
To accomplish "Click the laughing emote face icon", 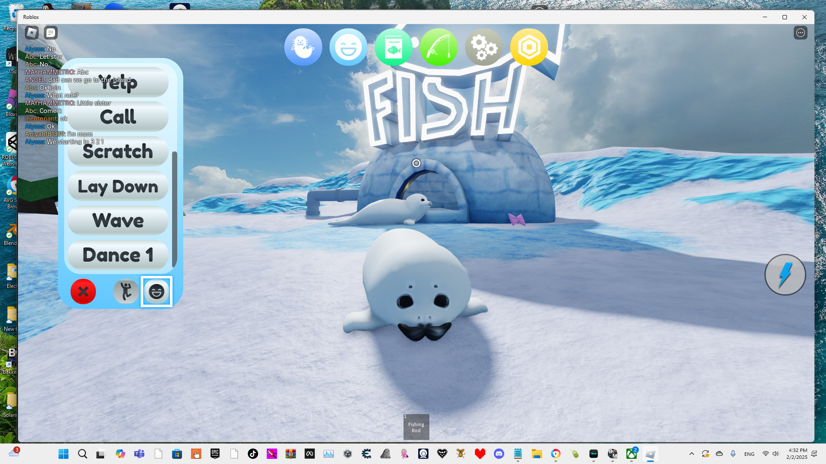I will [x=348, y=47].
